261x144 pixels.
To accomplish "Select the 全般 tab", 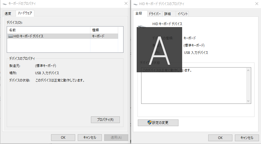I will (139, 13).
